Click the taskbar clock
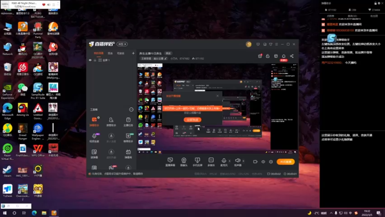 pos(367,213)
